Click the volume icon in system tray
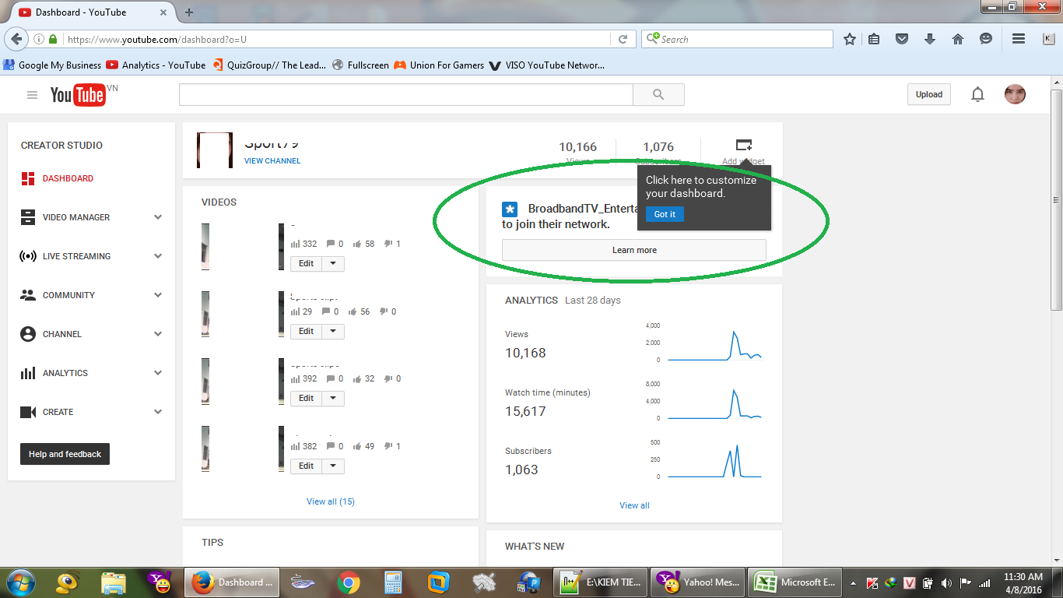This screenshot has width=1063, height=598. coord(946,582)
